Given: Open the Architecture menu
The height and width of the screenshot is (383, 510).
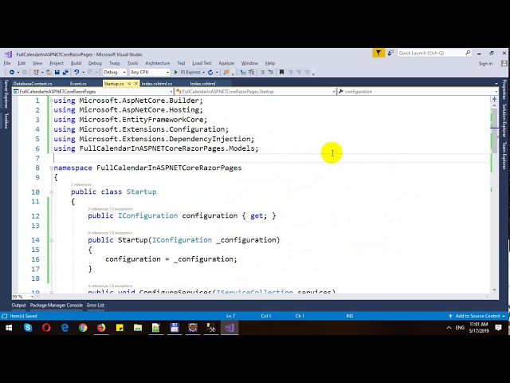Looking at the screenshot, I should pos(158,63).
